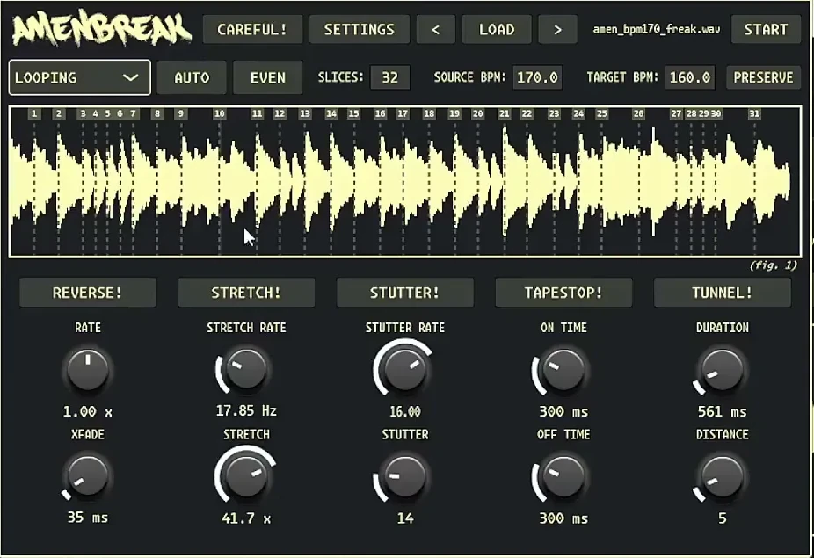The image size is (814, 558).
Task: Click the START button
Action: [766, 30]
